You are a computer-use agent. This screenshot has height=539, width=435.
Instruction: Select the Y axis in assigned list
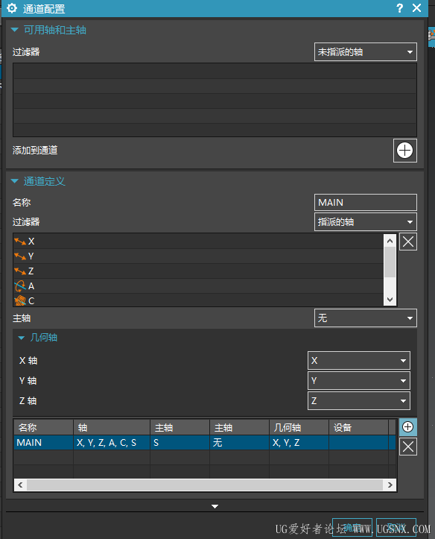[x=198, y=256]
